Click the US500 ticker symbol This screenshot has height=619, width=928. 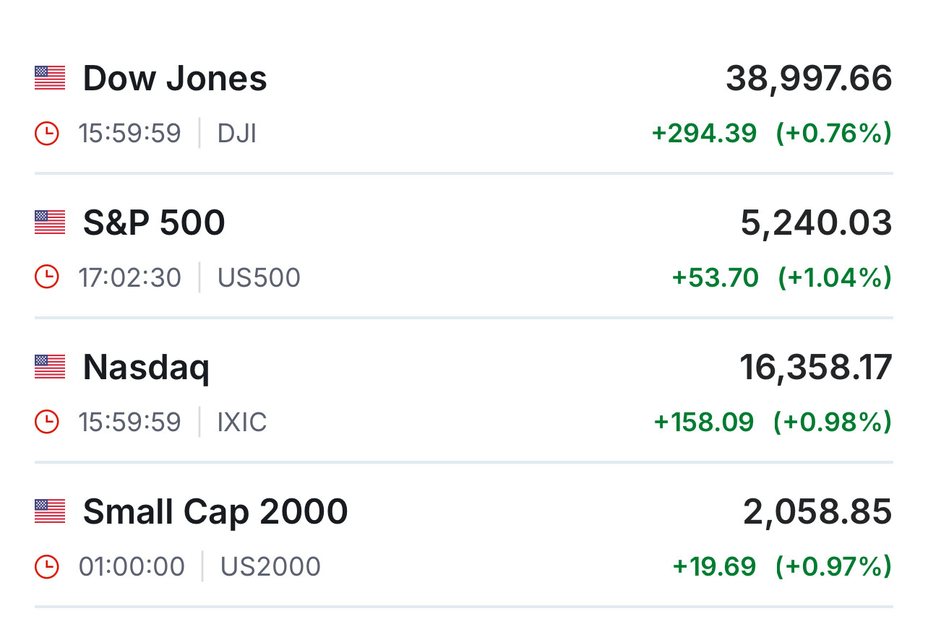pyautogui.click(x=259, y=277)
